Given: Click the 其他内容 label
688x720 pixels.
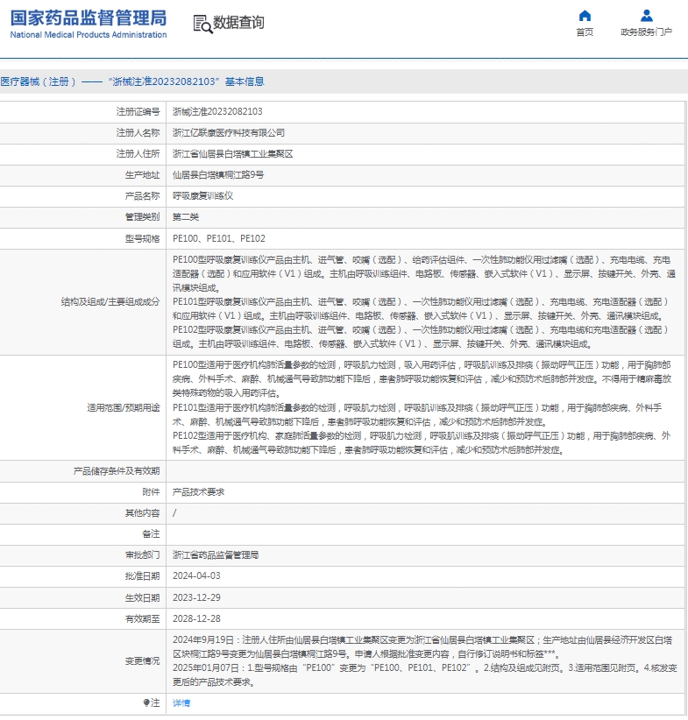Looking at the screenshot, I should (x=143, y=513).
